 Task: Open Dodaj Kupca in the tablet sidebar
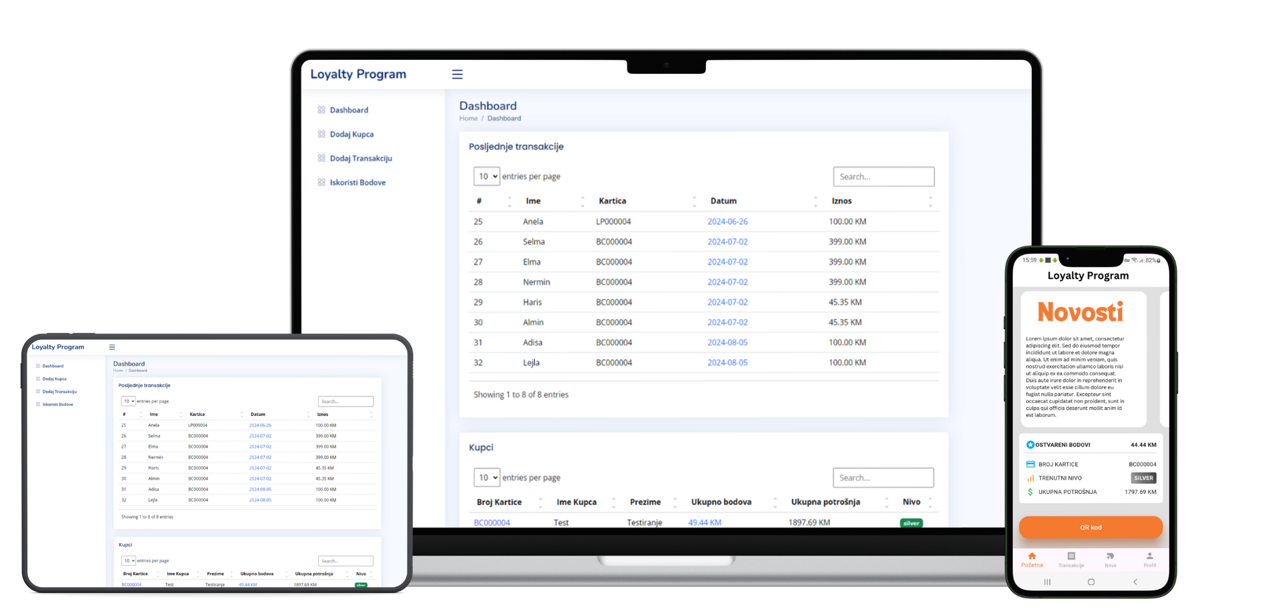(x=54, y=378)
